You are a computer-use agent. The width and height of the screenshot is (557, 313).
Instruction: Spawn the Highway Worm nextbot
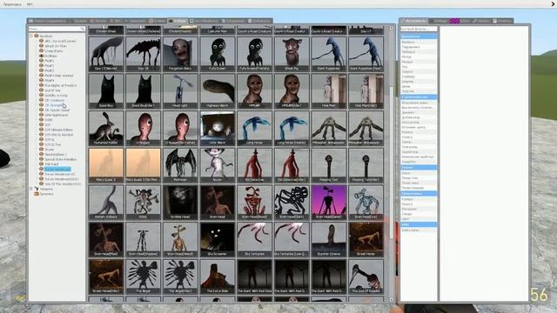[x=218, y=91]
